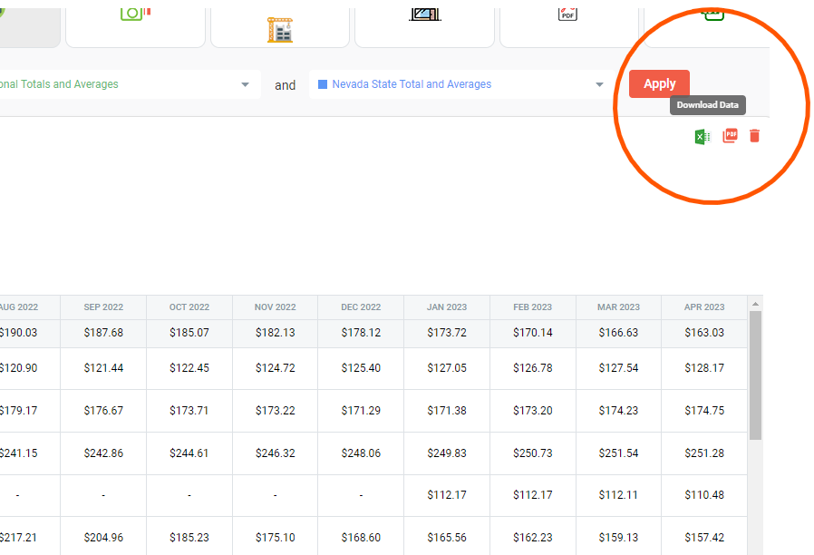Screen dimensions: 814x555
Task: Click the $125.40 cell
Action: coord(361,368)
